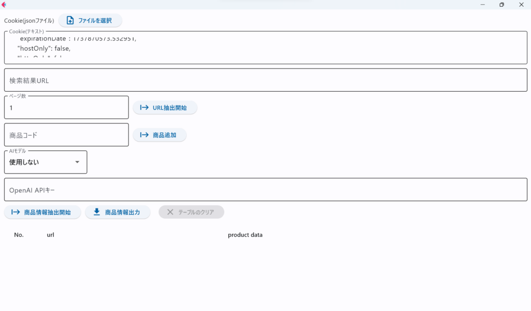Expand the AIモデル dropdown arrow
Image resolution: width=531 pixels, height=311 pixels.
[77, 162]
